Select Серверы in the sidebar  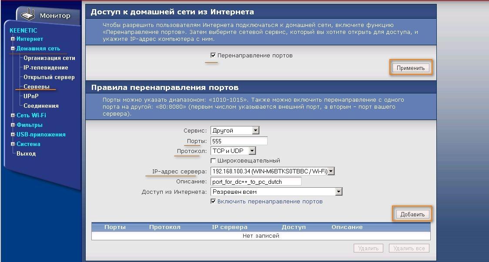pyautogui.click(x=37, y=86)
